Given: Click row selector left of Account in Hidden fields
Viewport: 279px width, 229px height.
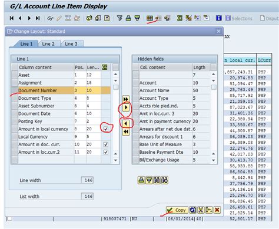Looking at the screenshot, I should (136, 83).
